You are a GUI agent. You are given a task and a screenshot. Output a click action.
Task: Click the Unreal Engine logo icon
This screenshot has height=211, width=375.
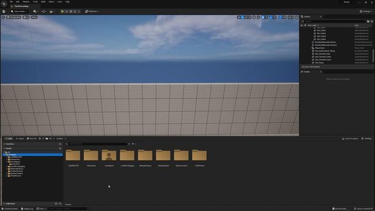pos(4,4)
